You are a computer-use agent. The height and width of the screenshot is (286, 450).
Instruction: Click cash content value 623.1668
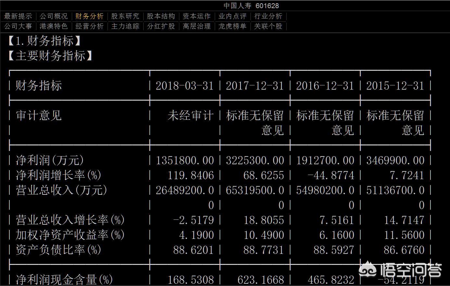tap(261, 280)
